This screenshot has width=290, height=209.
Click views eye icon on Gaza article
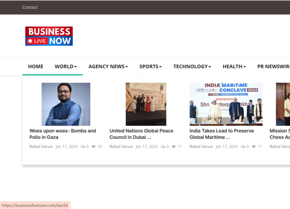click(x=93, y=147)
